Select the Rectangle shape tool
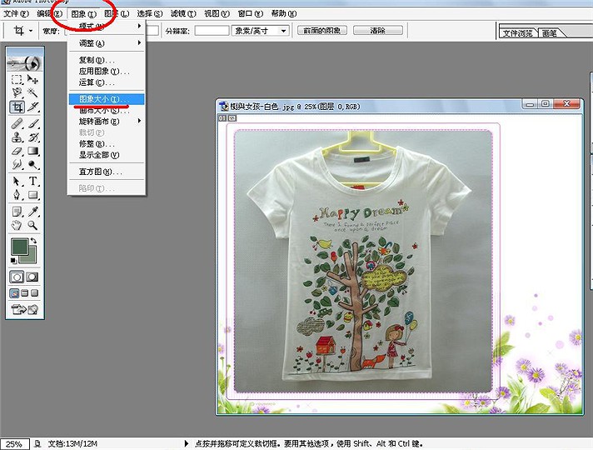This screenshot has height=450, width=593. click(33, 195)
